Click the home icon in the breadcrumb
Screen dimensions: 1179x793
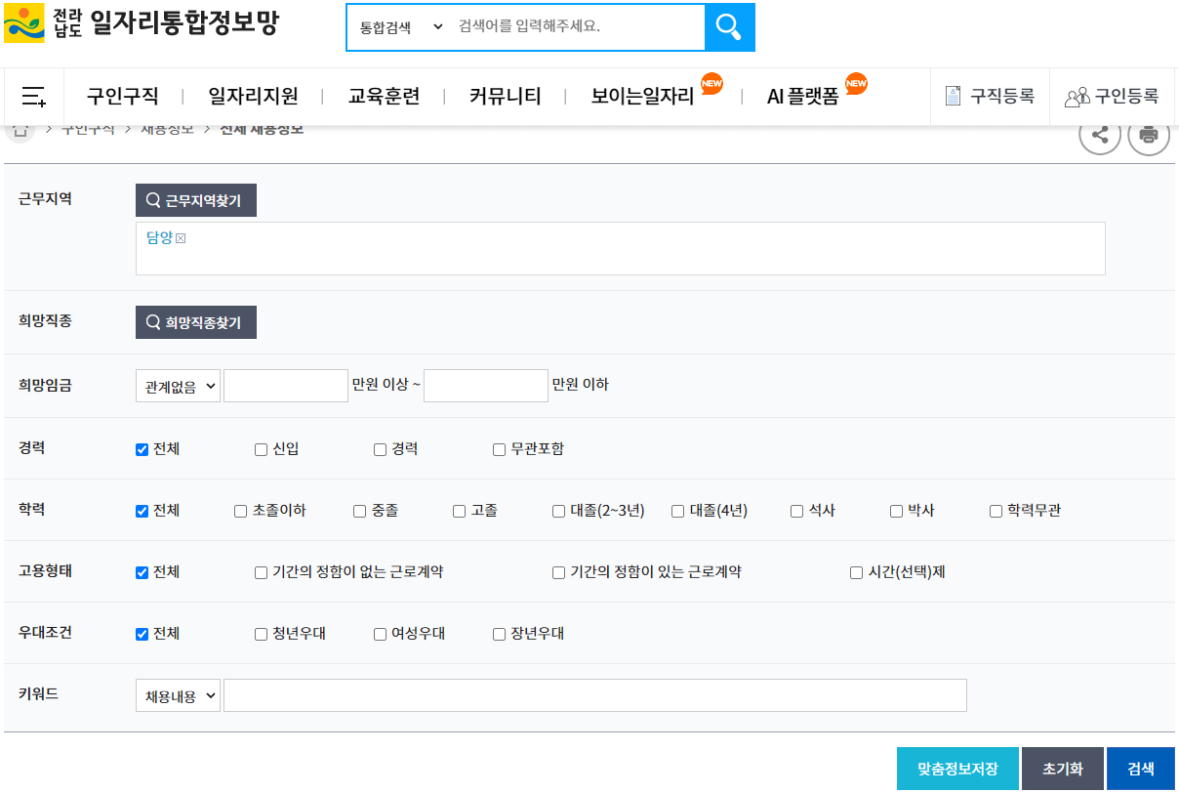[x=20, y=129]
